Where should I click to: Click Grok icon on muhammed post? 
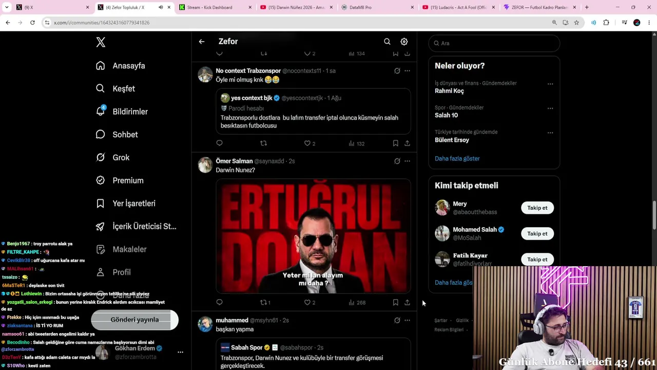pyautogui.click(x=397, y=321)
